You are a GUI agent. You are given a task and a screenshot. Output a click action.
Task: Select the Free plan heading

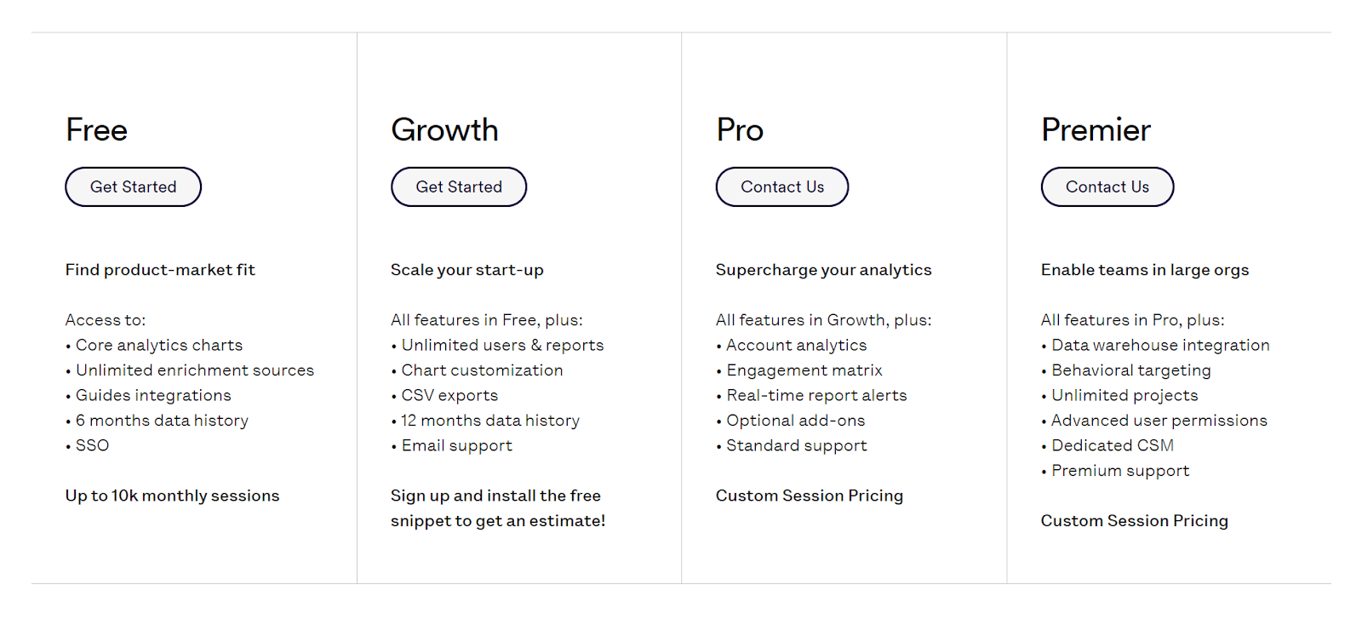pyautogui.click(x=96, y=129)
